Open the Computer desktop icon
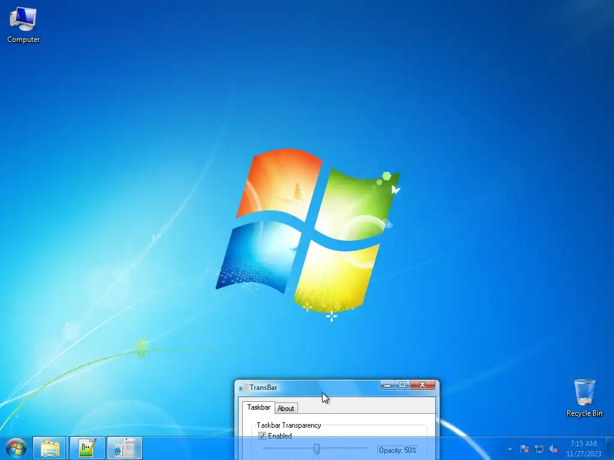Viewport: 614px width, 460px height. 23,25
